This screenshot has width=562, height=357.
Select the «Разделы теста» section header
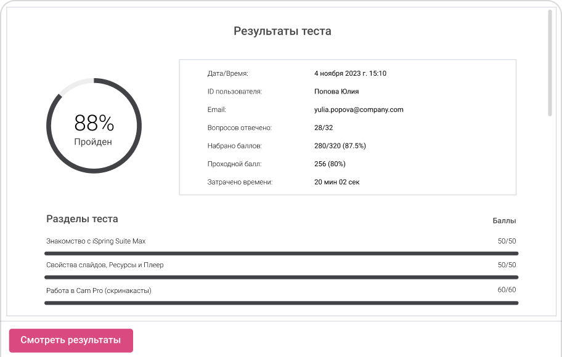click(83, 219)
